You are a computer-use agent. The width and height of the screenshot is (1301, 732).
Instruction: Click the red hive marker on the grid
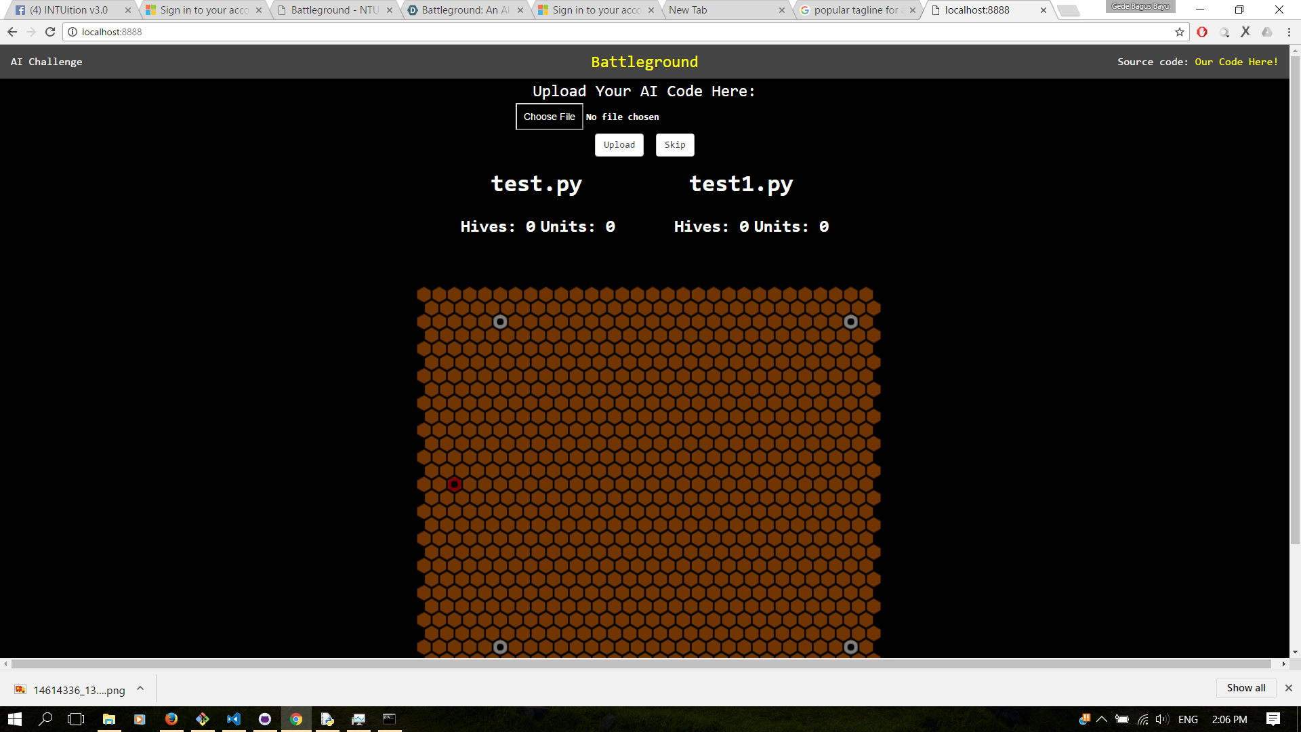[455, 485]
